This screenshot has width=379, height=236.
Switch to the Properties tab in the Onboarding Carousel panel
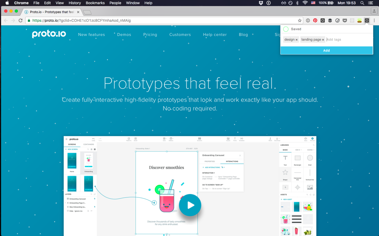pos(210,161)
